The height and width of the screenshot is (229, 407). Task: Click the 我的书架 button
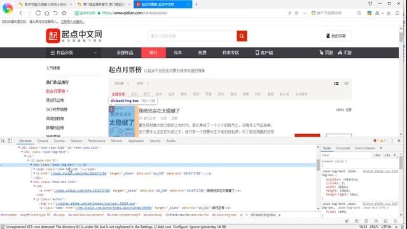click(336, 36)
